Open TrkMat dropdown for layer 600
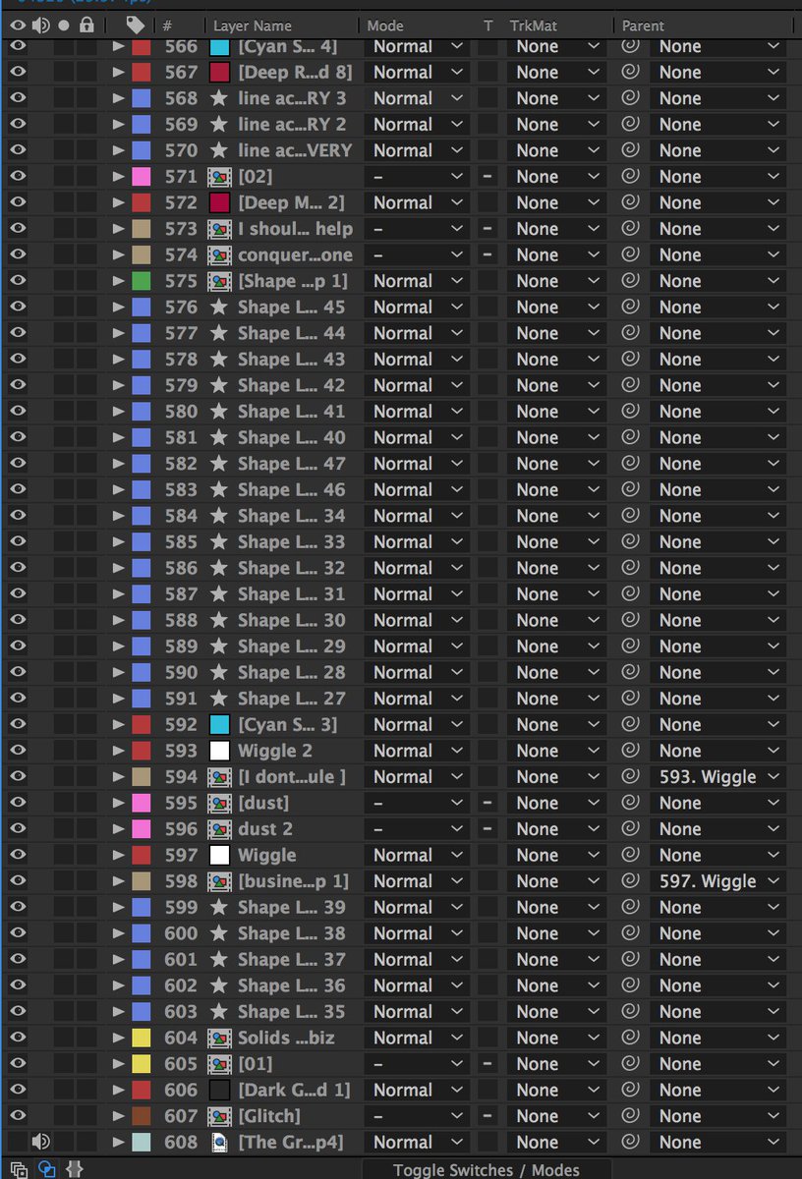The image size is (802, 1179). coord(557,933)
